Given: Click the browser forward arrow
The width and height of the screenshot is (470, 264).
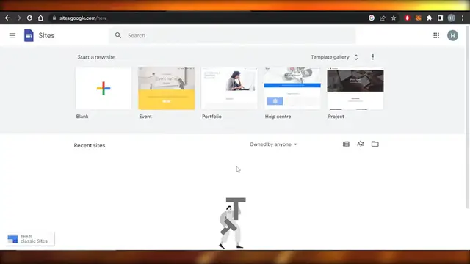Looking at the screenshot, I should click(x=18, y=18).
